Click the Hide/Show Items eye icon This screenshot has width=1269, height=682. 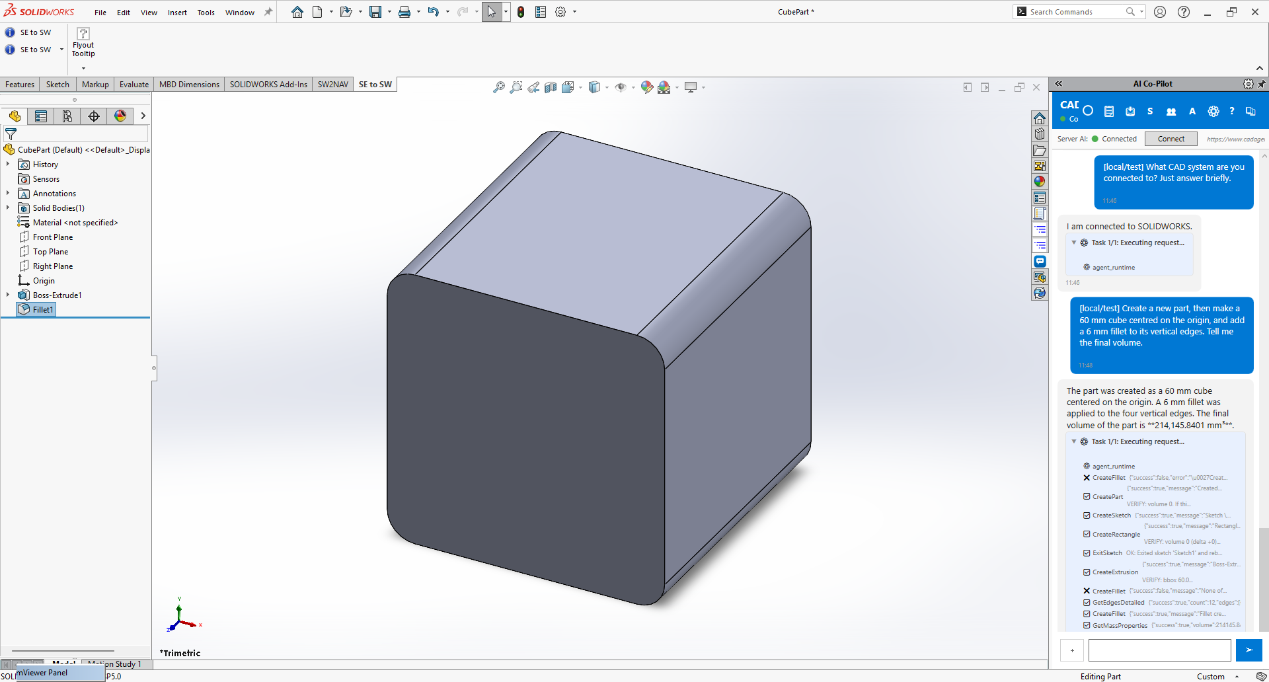click(x=620, y=87)
